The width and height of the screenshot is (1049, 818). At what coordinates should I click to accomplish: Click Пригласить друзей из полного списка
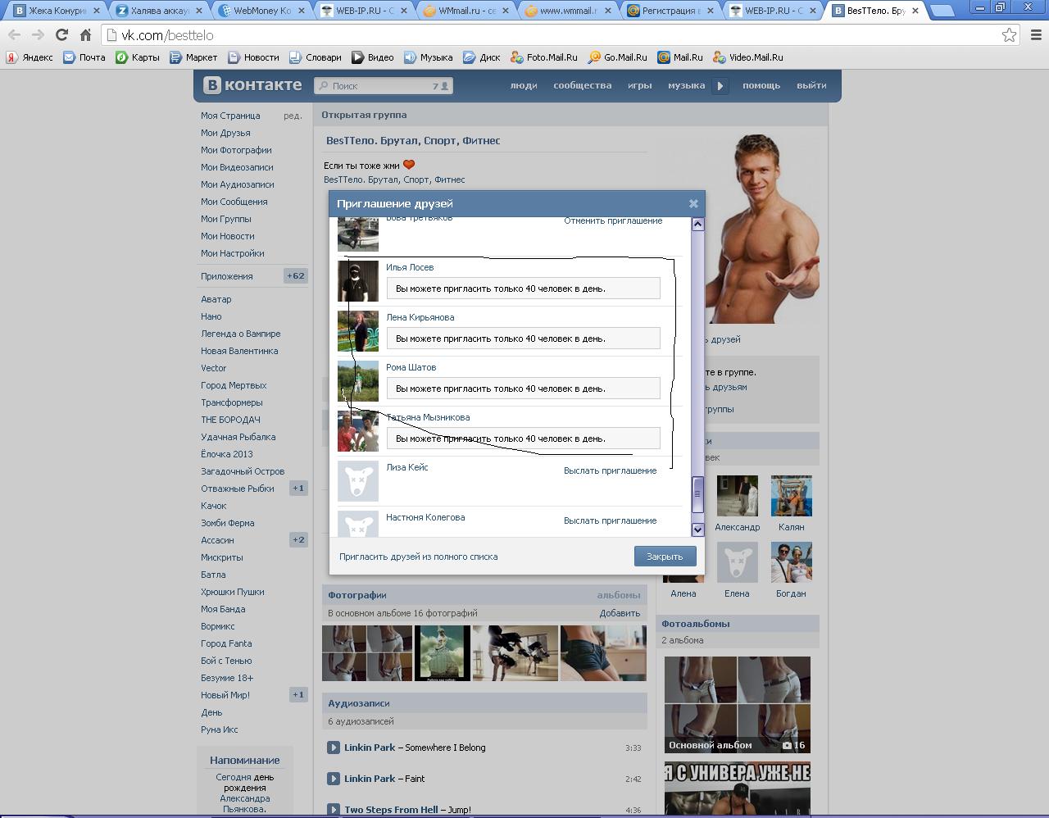click(418, 557)
